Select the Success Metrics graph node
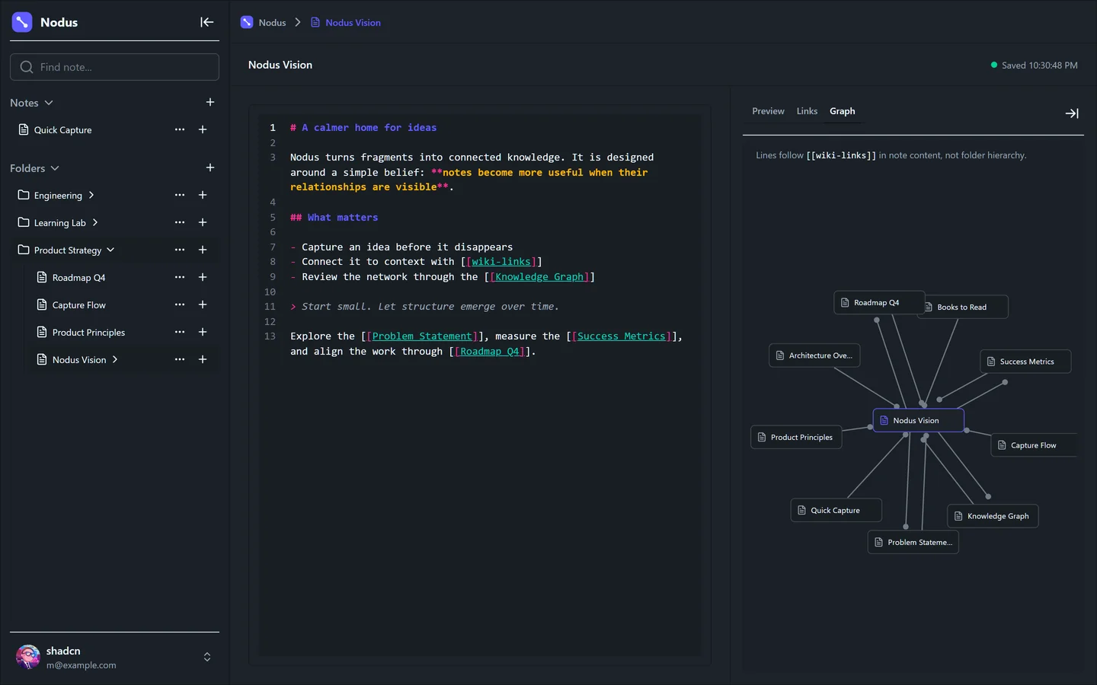The height and width of the screenshot is (685, 1097). pyautogui.click(x=1025, y=362)
